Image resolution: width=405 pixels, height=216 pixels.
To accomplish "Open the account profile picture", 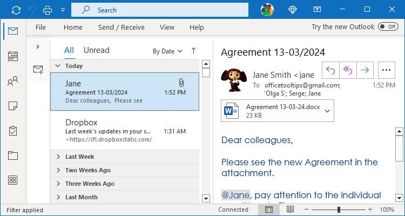I will tap(267, 10).
